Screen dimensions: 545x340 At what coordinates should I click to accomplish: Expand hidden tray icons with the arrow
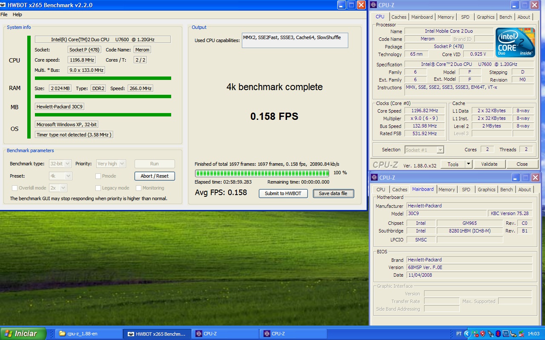click(x=467, y=334)
